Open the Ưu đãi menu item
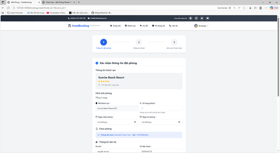Screen dimensions: 280x153 [x=144, y=26]
